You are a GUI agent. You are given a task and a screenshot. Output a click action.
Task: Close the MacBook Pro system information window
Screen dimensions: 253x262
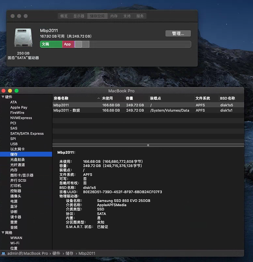point(4,91)
